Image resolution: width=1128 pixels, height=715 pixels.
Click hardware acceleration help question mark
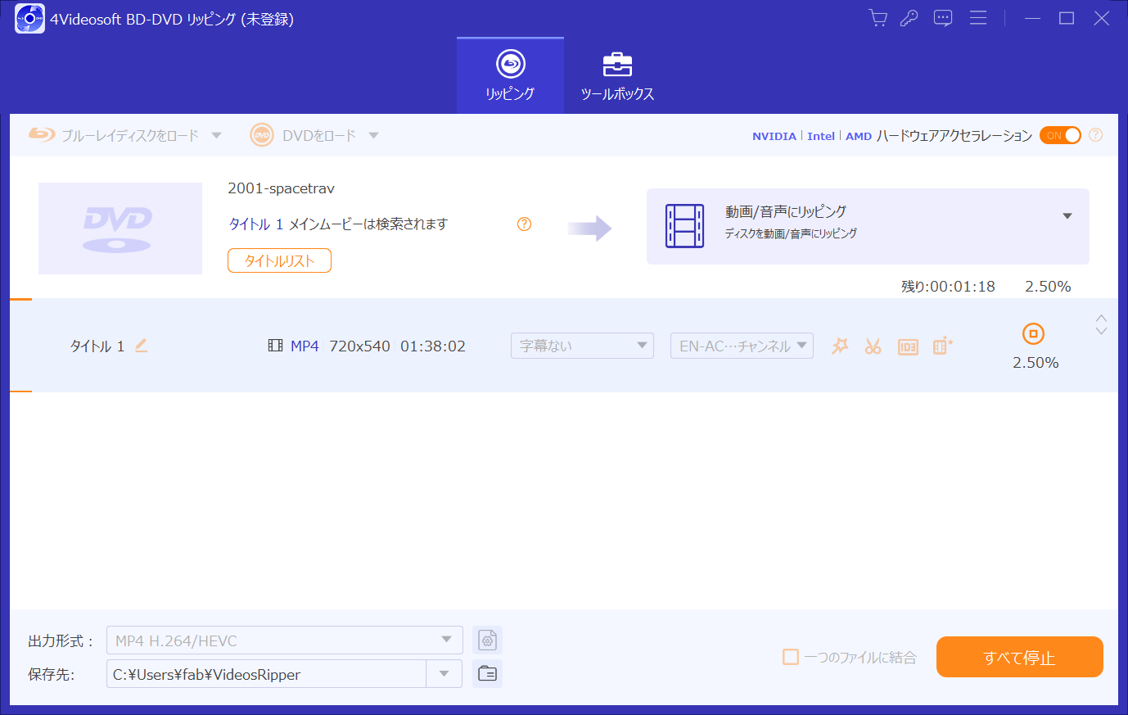pyautogui.click(x=1095, y=135)
